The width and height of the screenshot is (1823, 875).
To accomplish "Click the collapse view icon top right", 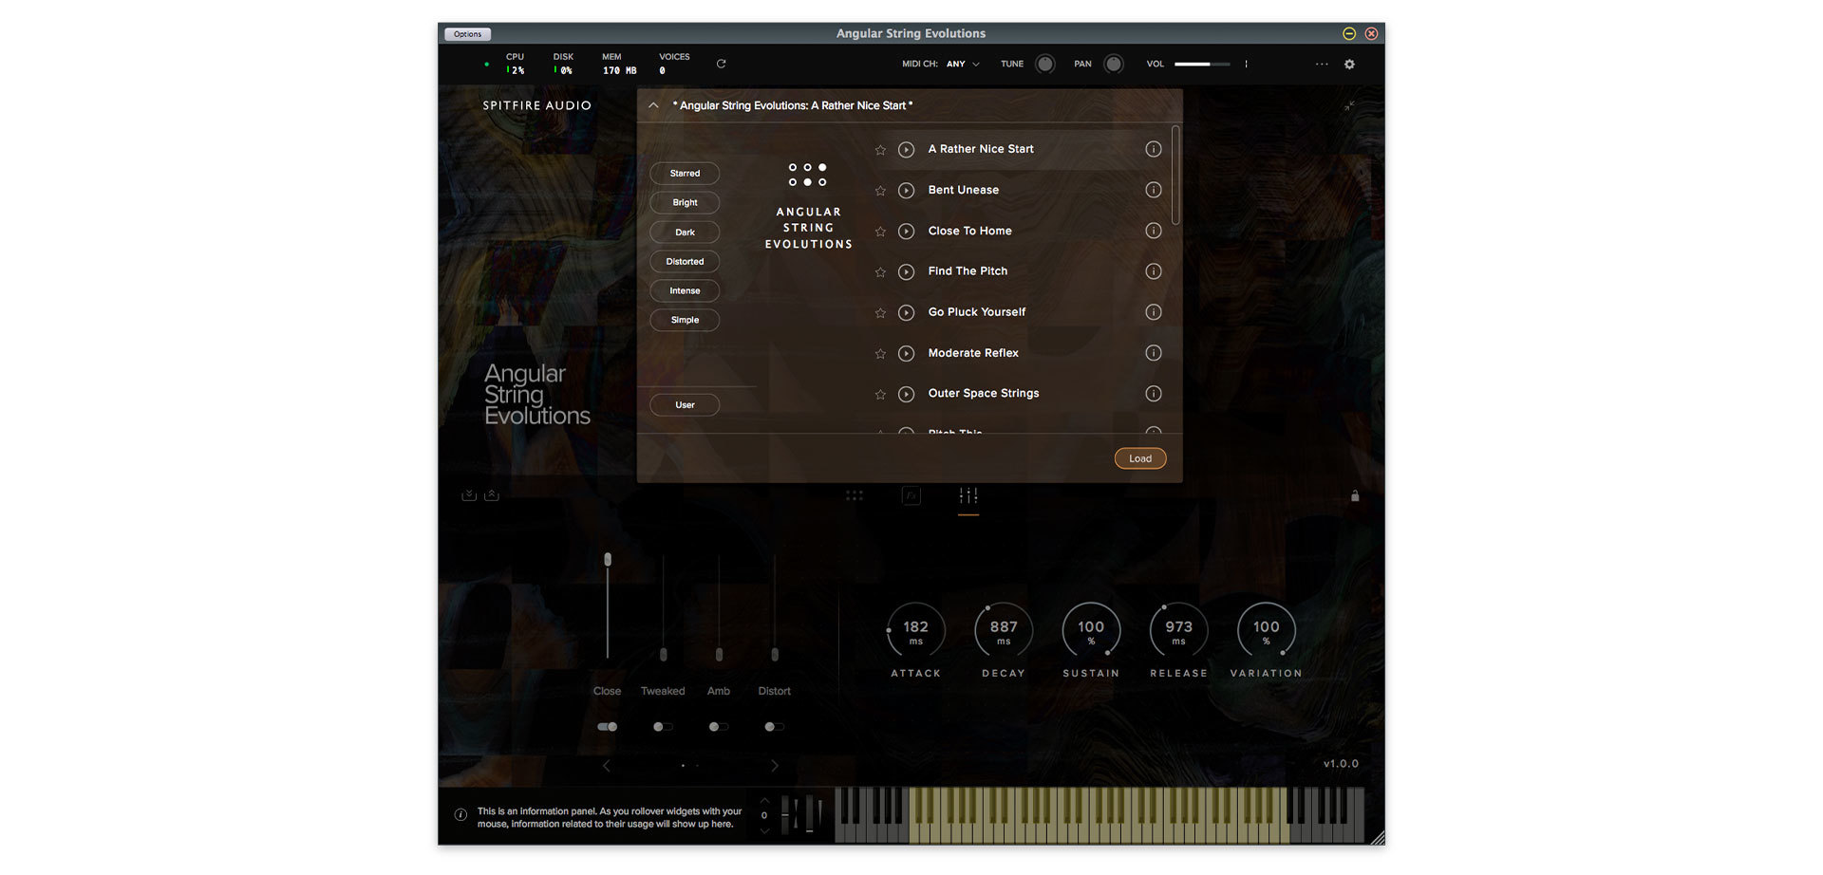I will coord(1349,105).
